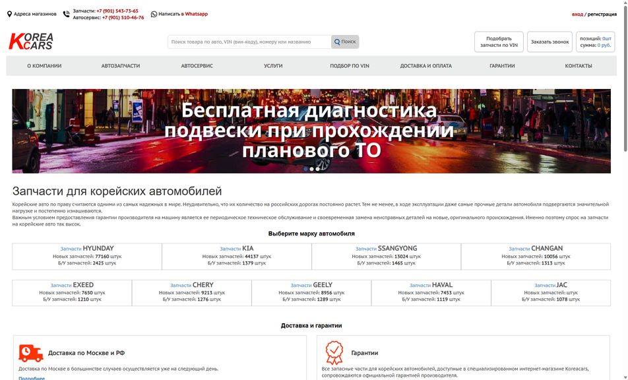Click the magnifier search button
Viewport: 628px width, 380px height.
pos(345,42)
